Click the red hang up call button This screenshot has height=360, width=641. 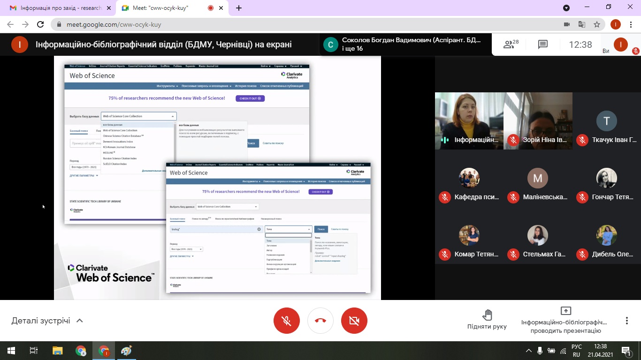[320, 321]
